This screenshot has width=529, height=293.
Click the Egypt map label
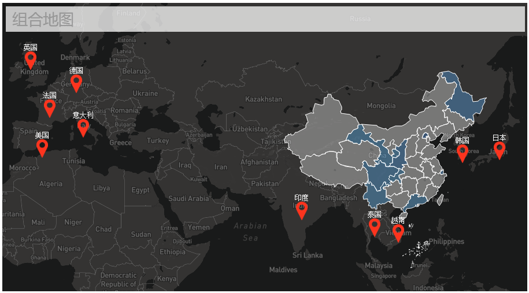(x=140, y=190)
